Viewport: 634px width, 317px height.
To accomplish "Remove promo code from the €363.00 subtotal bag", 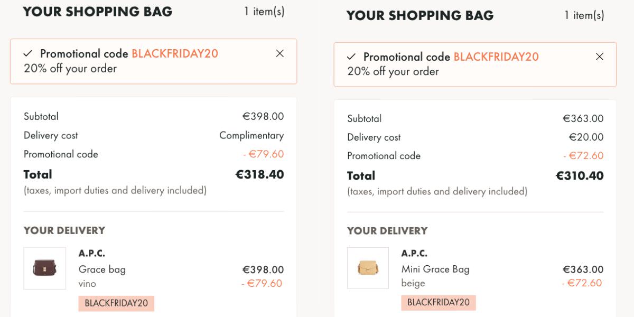I will (599, 57).
